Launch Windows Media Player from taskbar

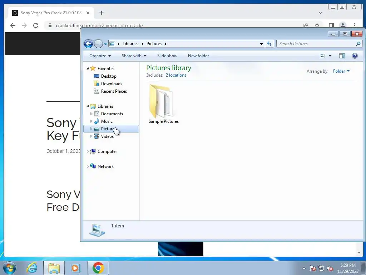[75, 268]
